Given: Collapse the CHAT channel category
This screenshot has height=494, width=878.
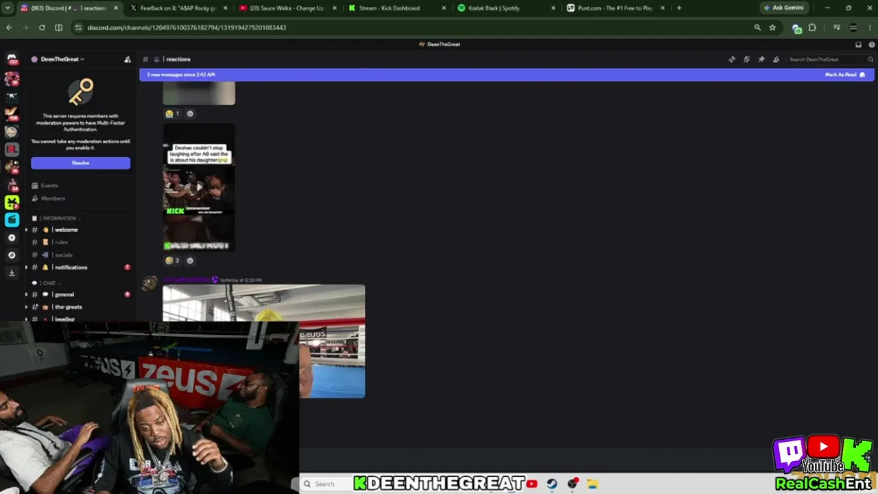Looking at the screenshot, I should pos(47,283).
